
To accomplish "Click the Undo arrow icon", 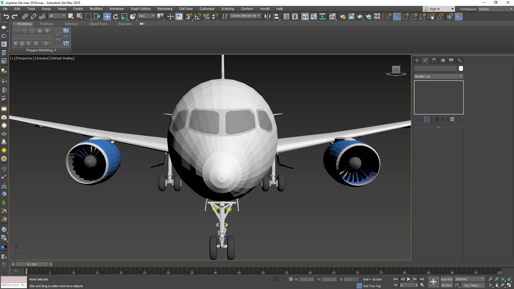I will [6, 17].
